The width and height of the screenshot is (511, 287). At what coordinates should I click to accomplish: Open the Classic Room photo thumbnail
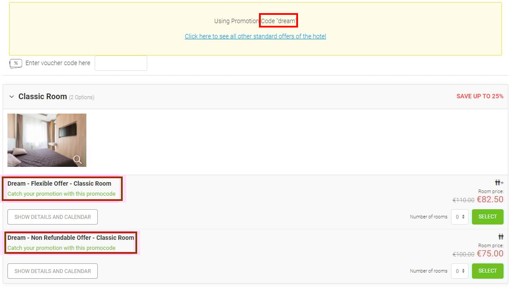point(47,140)
